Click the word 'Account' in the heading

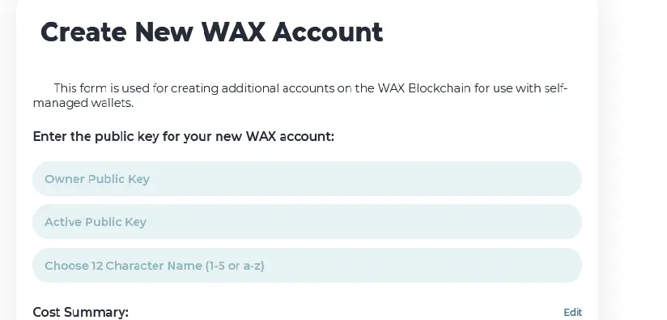pos(328,32)
